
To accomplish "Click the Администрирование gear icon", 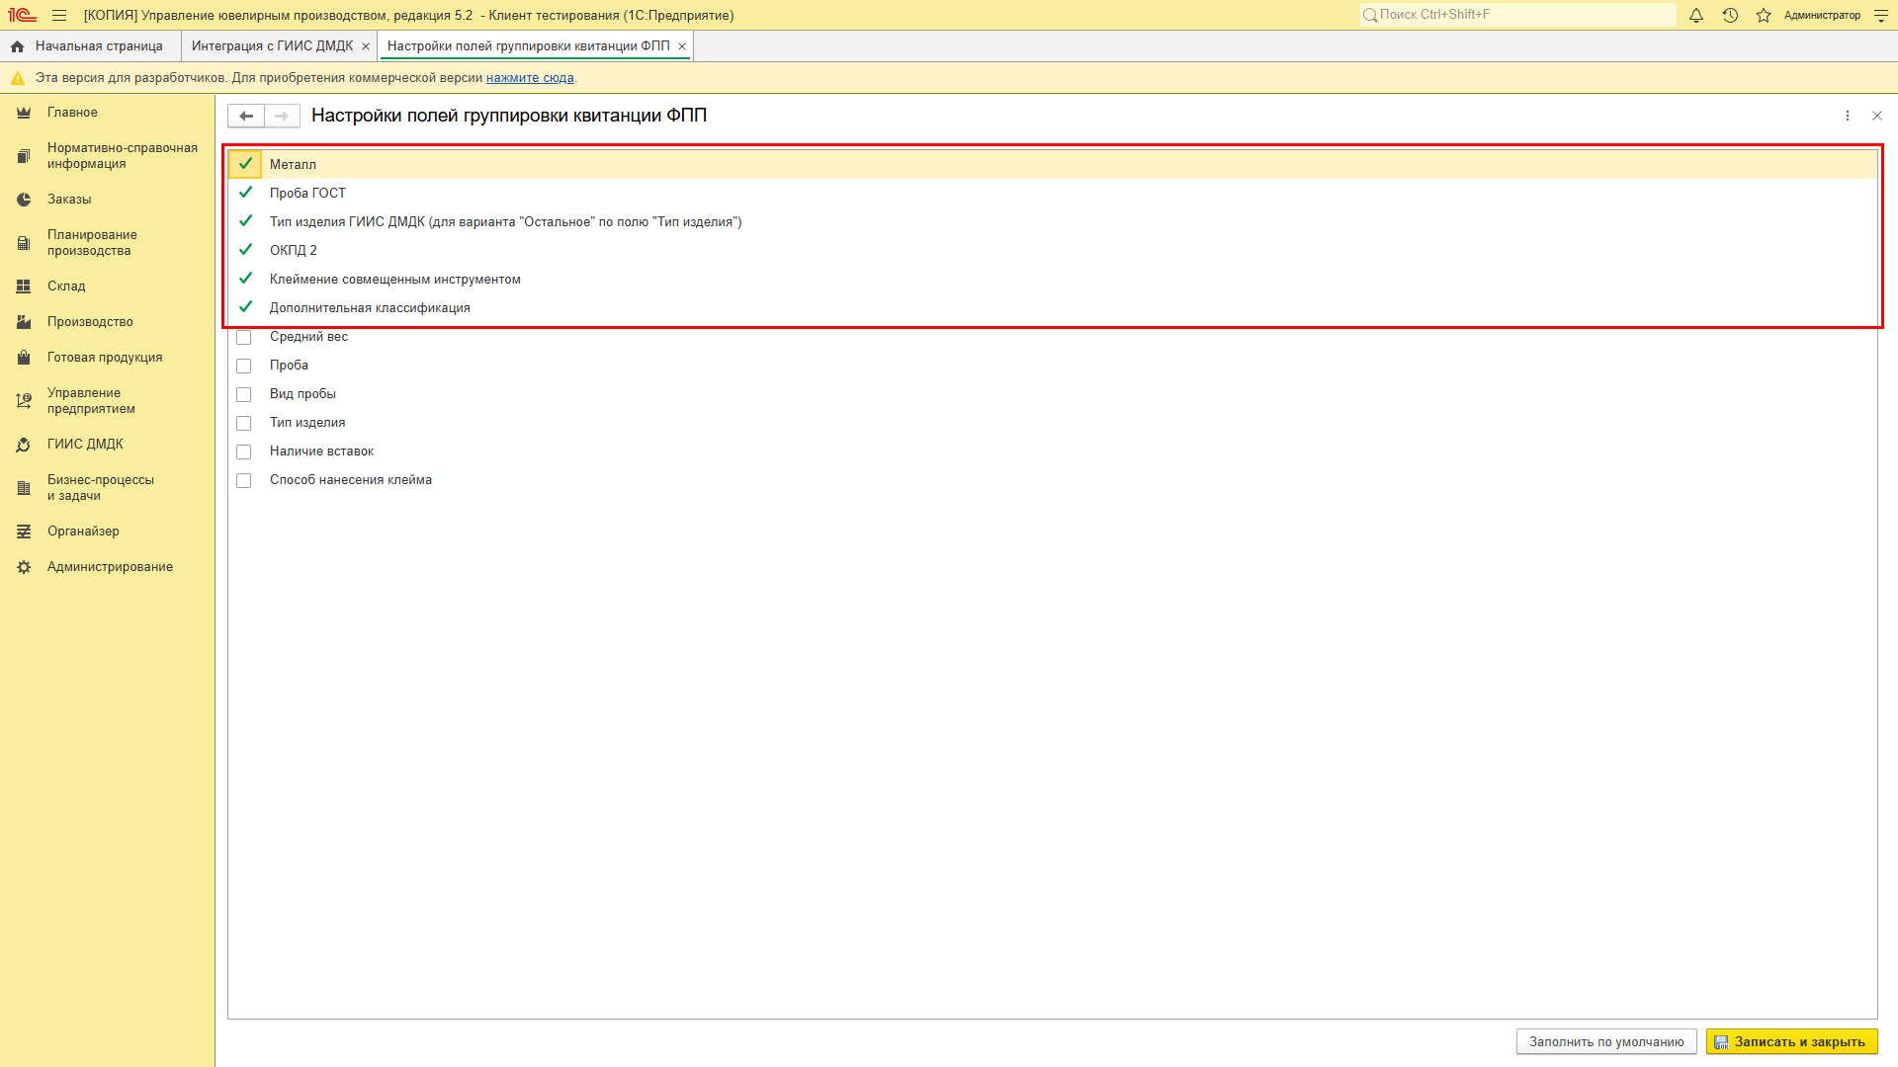I will click(24, 567).
